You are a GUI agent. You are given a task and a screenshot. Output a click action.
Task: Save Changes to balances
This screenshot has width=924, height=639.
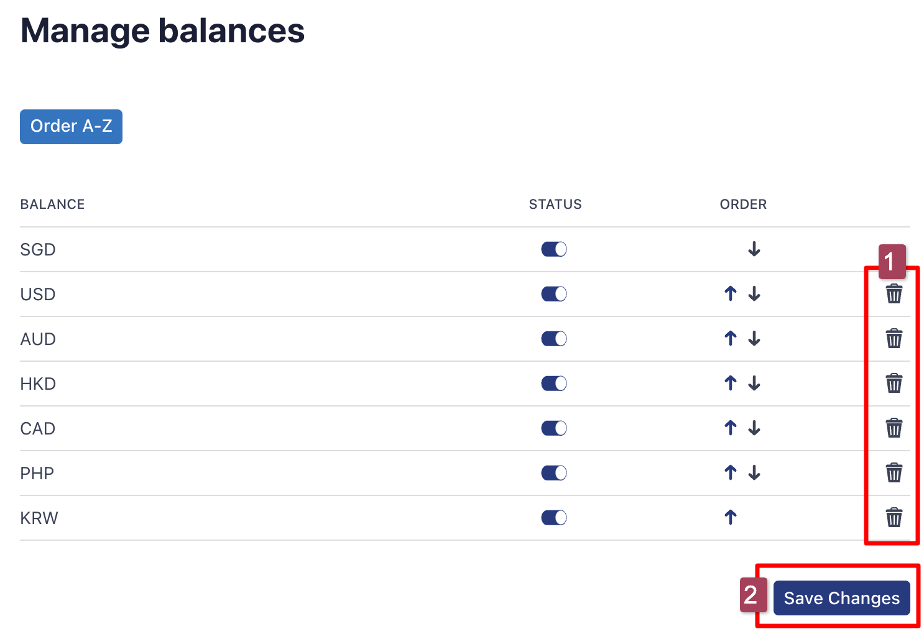pyautogui.click(x=841, y=598)
